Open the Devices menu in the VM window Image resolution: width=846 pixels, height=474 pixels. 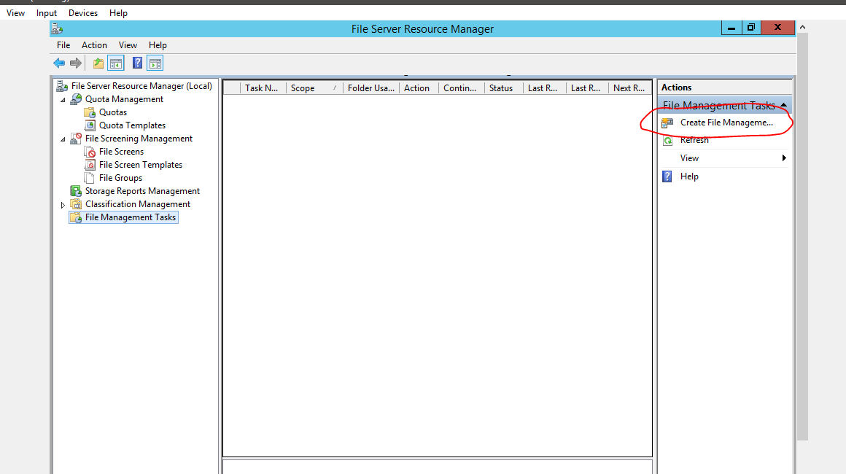[x=82, y=12]
